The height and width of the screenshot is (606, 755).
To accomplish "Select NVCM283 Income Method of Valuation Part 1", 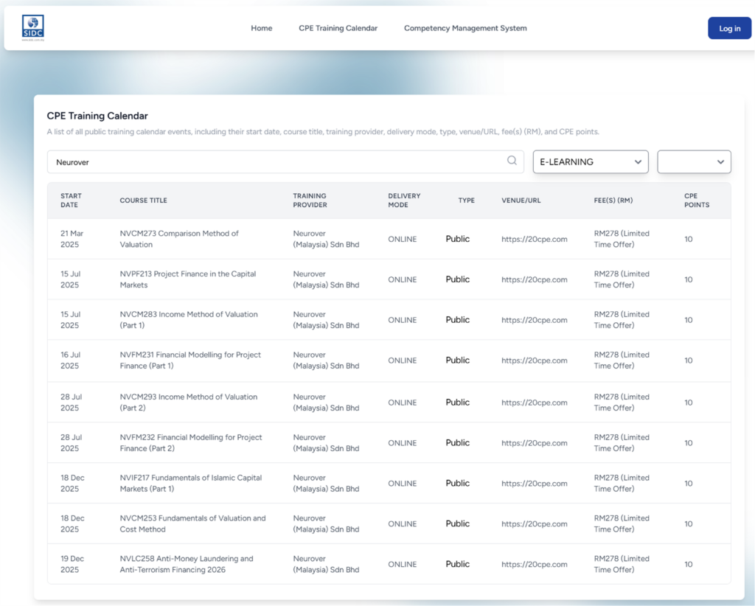I will [x=188, y=320].
